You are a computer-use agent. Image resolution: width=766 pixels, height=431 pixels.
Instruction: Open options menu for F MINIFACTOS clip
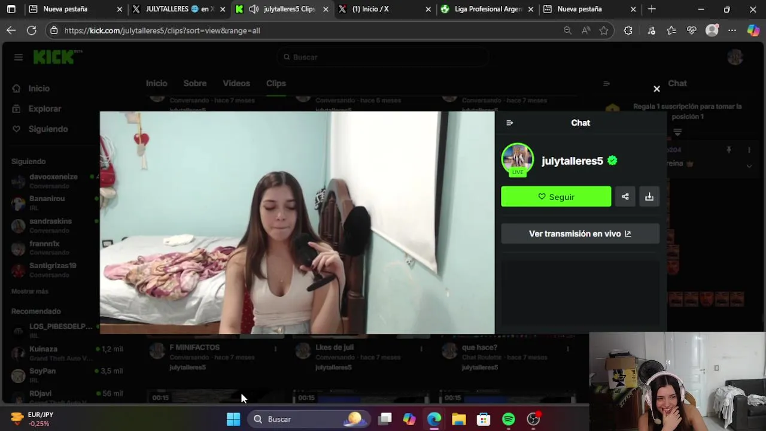275,348
